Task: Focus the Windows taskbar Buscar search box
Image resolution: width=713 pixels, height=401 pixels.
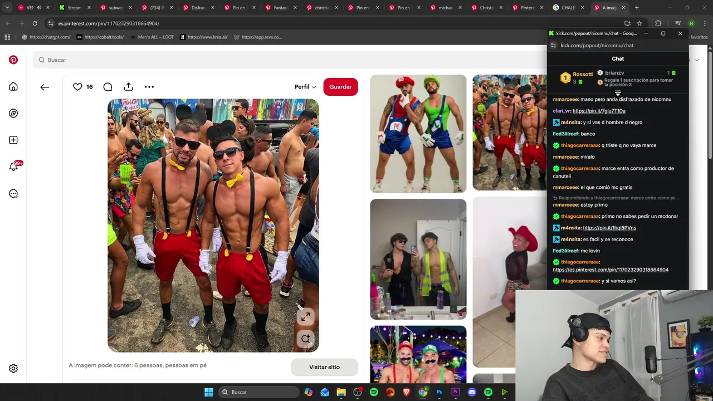Action: coord(258,392)
